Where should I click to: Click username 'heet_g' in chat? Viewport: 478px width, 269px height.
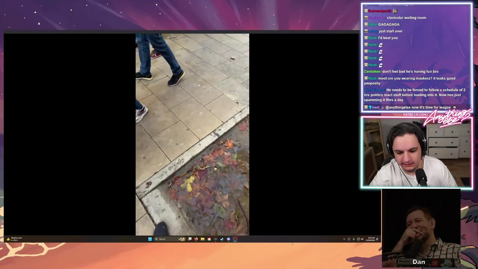coord(378,107)
